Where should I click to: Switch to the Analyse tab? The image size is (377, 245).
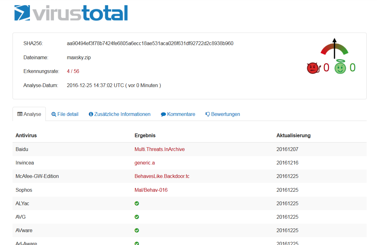coord(29,114)
